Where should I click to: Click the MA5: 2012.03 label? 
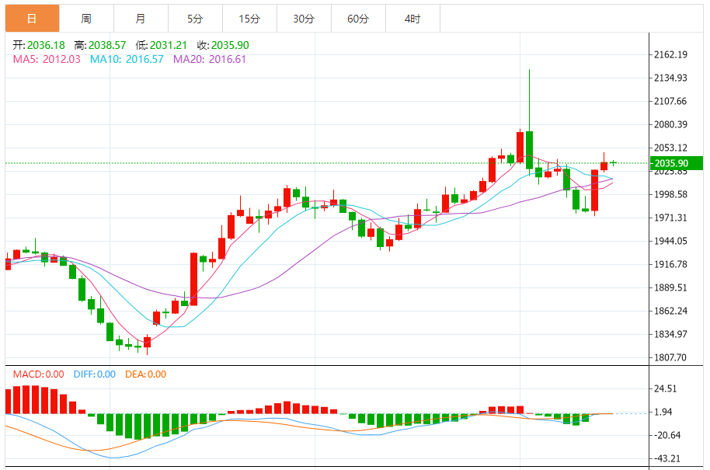(47, 59)
